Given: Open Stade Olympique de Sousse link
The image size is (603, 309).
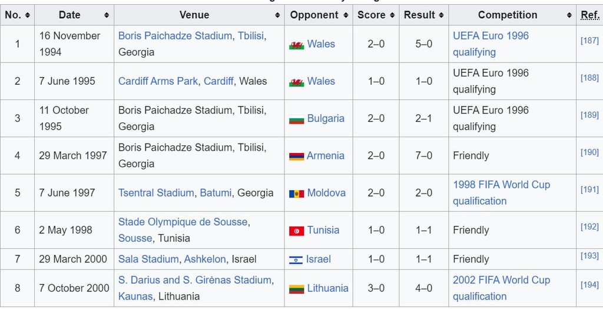Looking at the screenshot, I should click(183, 222).
